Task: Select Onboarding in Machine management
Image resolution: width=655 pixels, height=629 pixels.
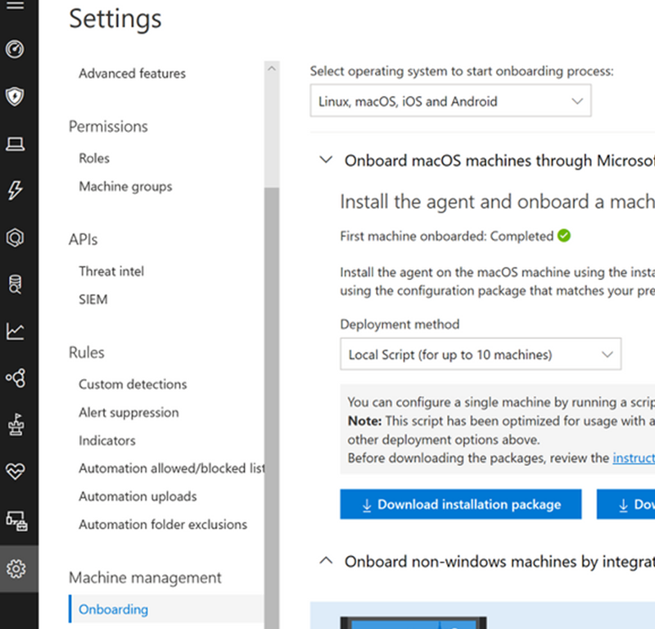Action: click(x=113, y=609)
